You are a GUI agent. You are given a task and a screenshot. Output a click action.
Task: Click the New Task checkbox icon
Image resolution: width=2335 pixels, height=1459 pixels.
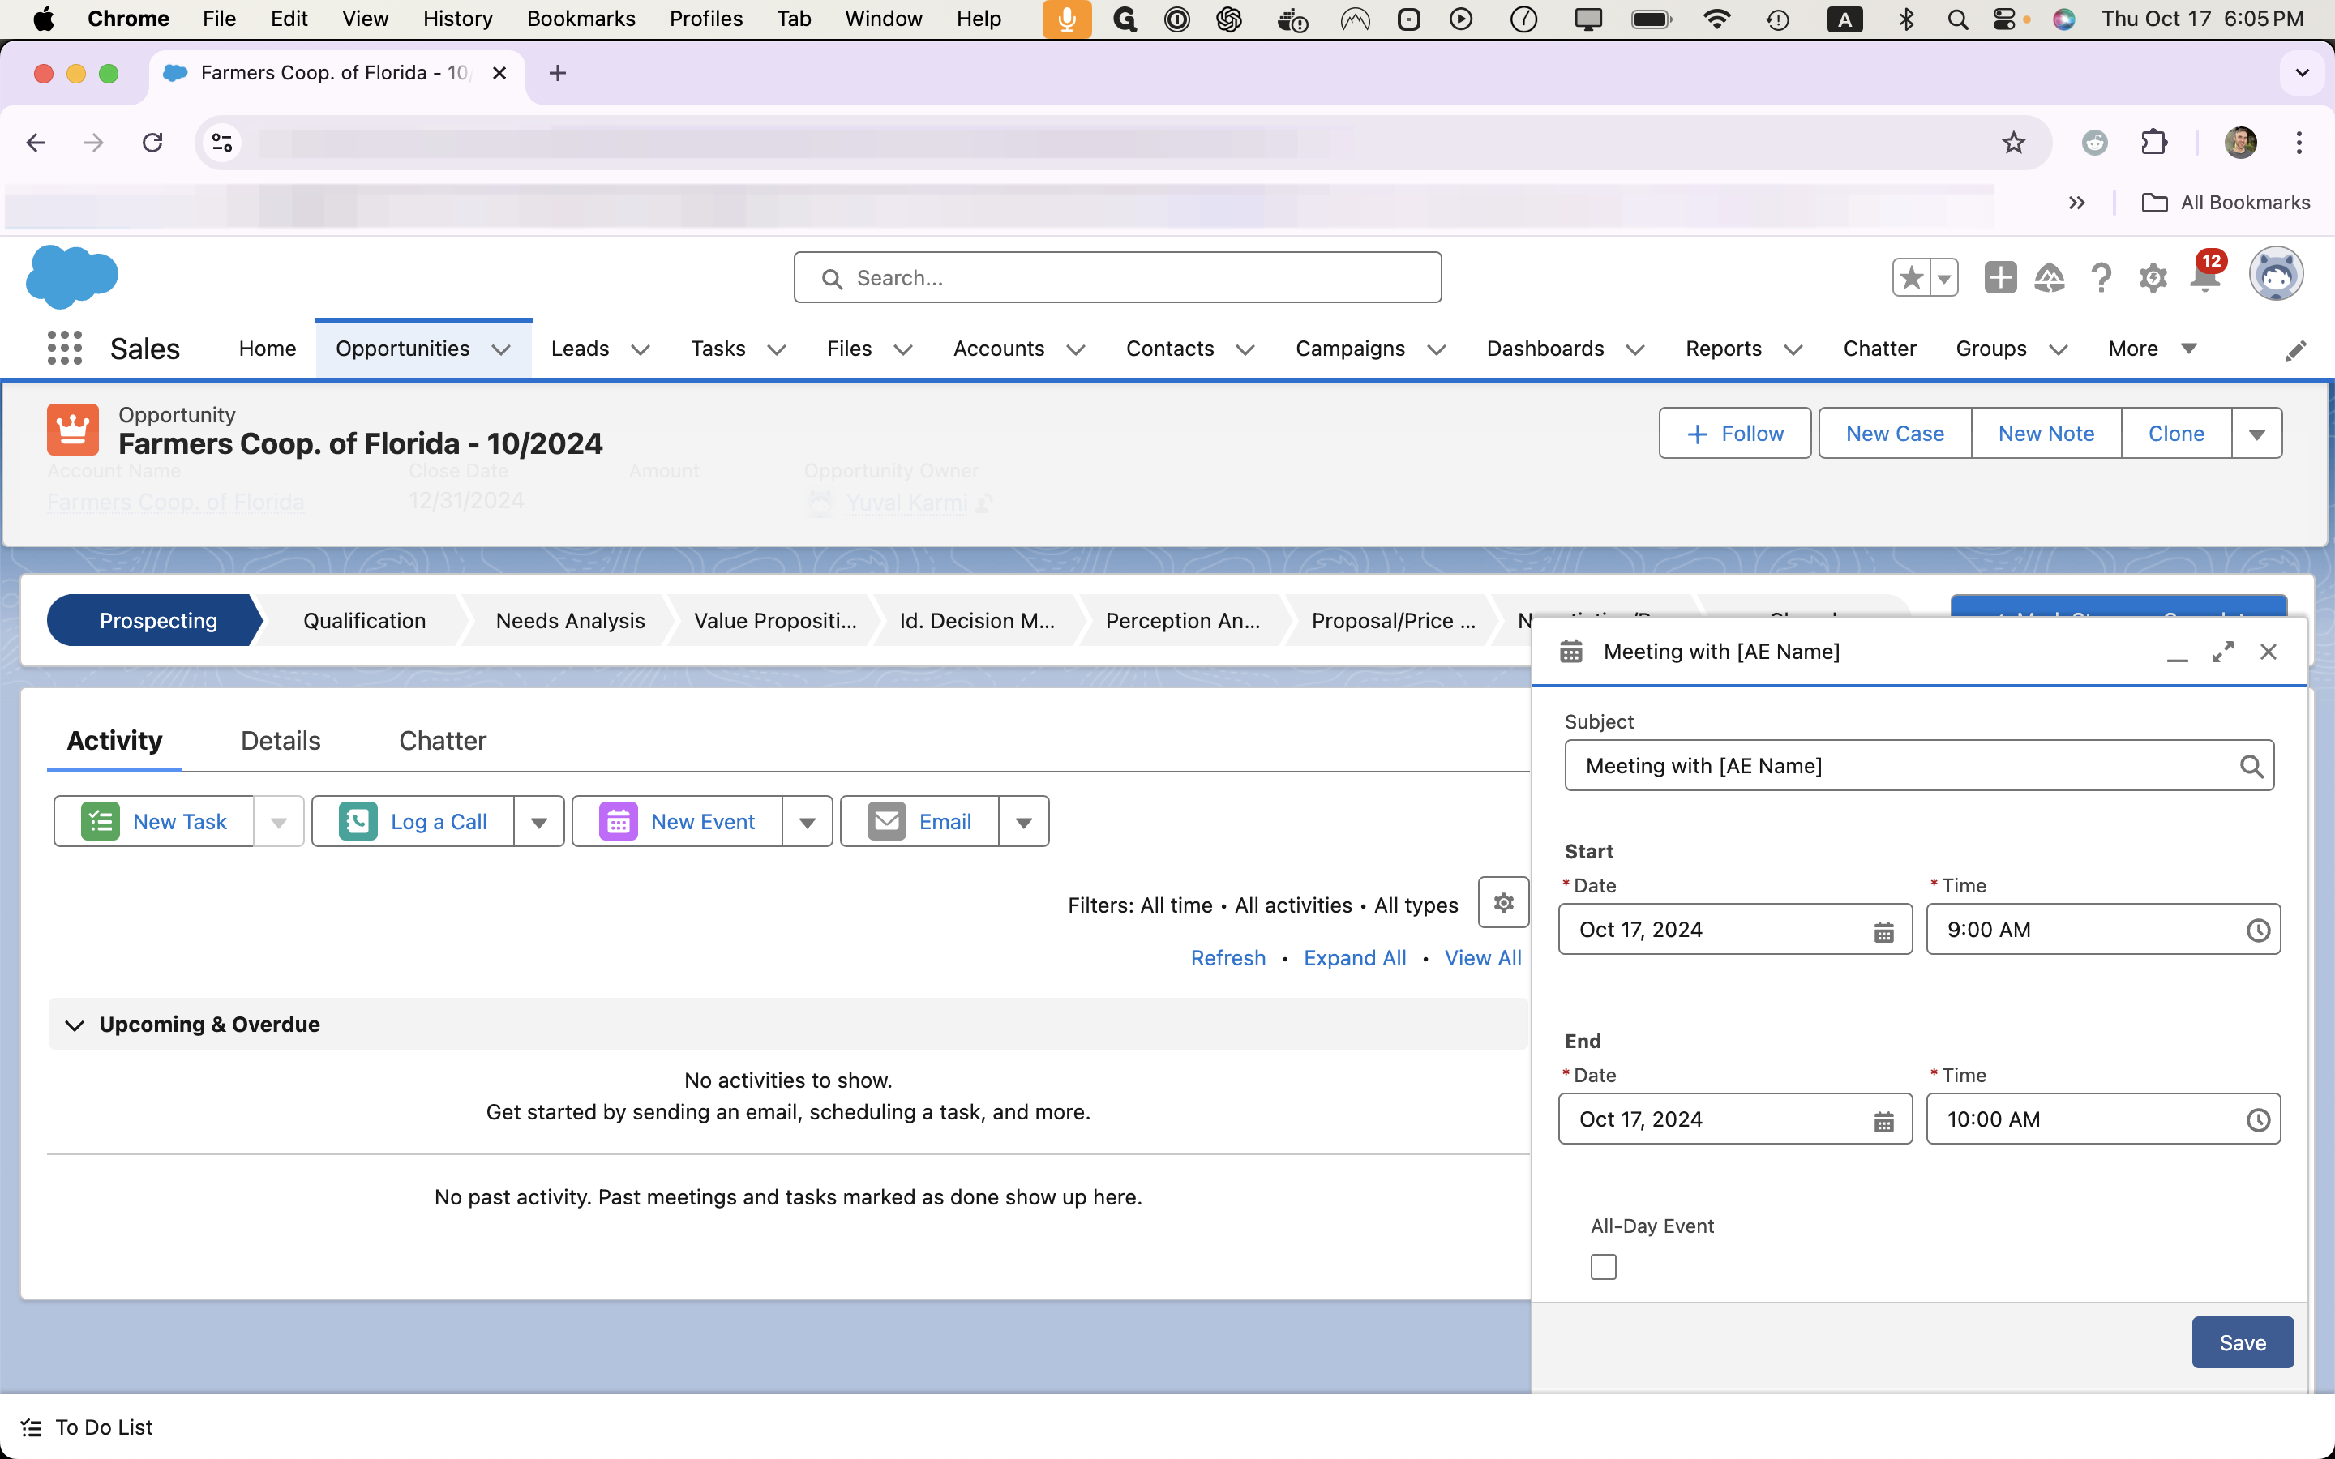(101, 822)
